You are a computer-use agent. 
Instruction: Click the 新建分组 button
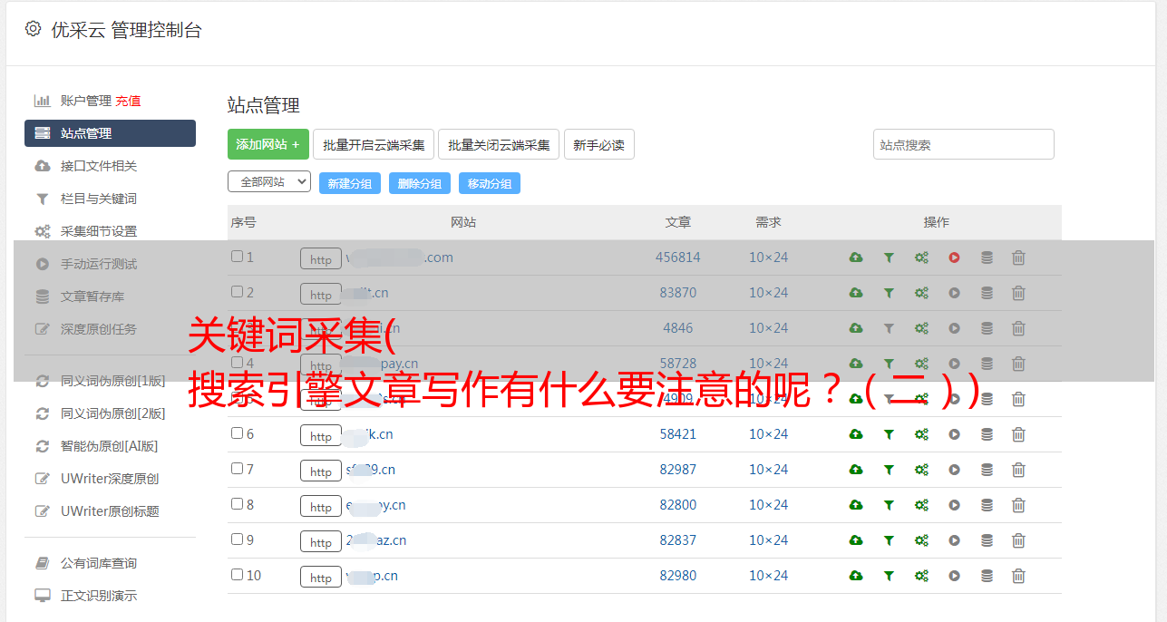[x=350, y=183]
